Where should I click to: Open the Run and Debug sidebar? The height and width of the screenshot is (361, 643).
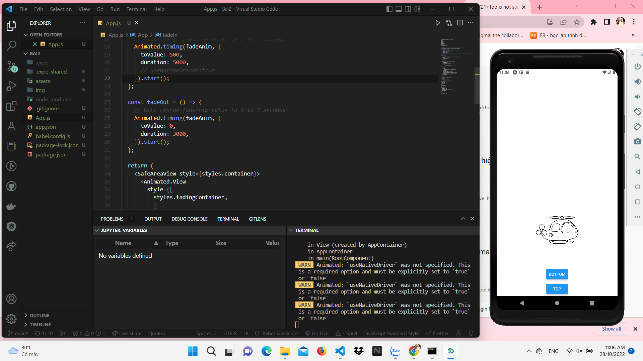[x=11, y=86]
